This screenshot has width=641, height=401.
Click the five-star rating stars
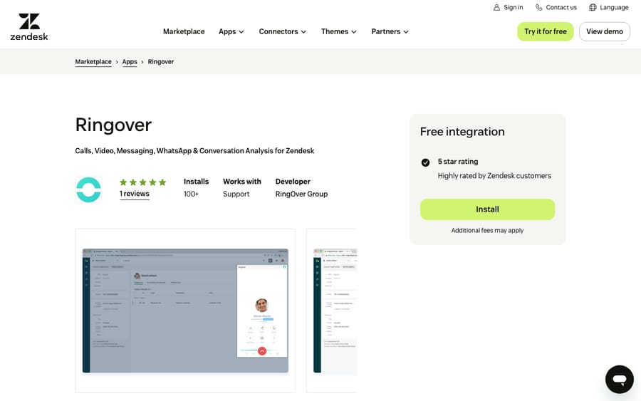(142, 182)
